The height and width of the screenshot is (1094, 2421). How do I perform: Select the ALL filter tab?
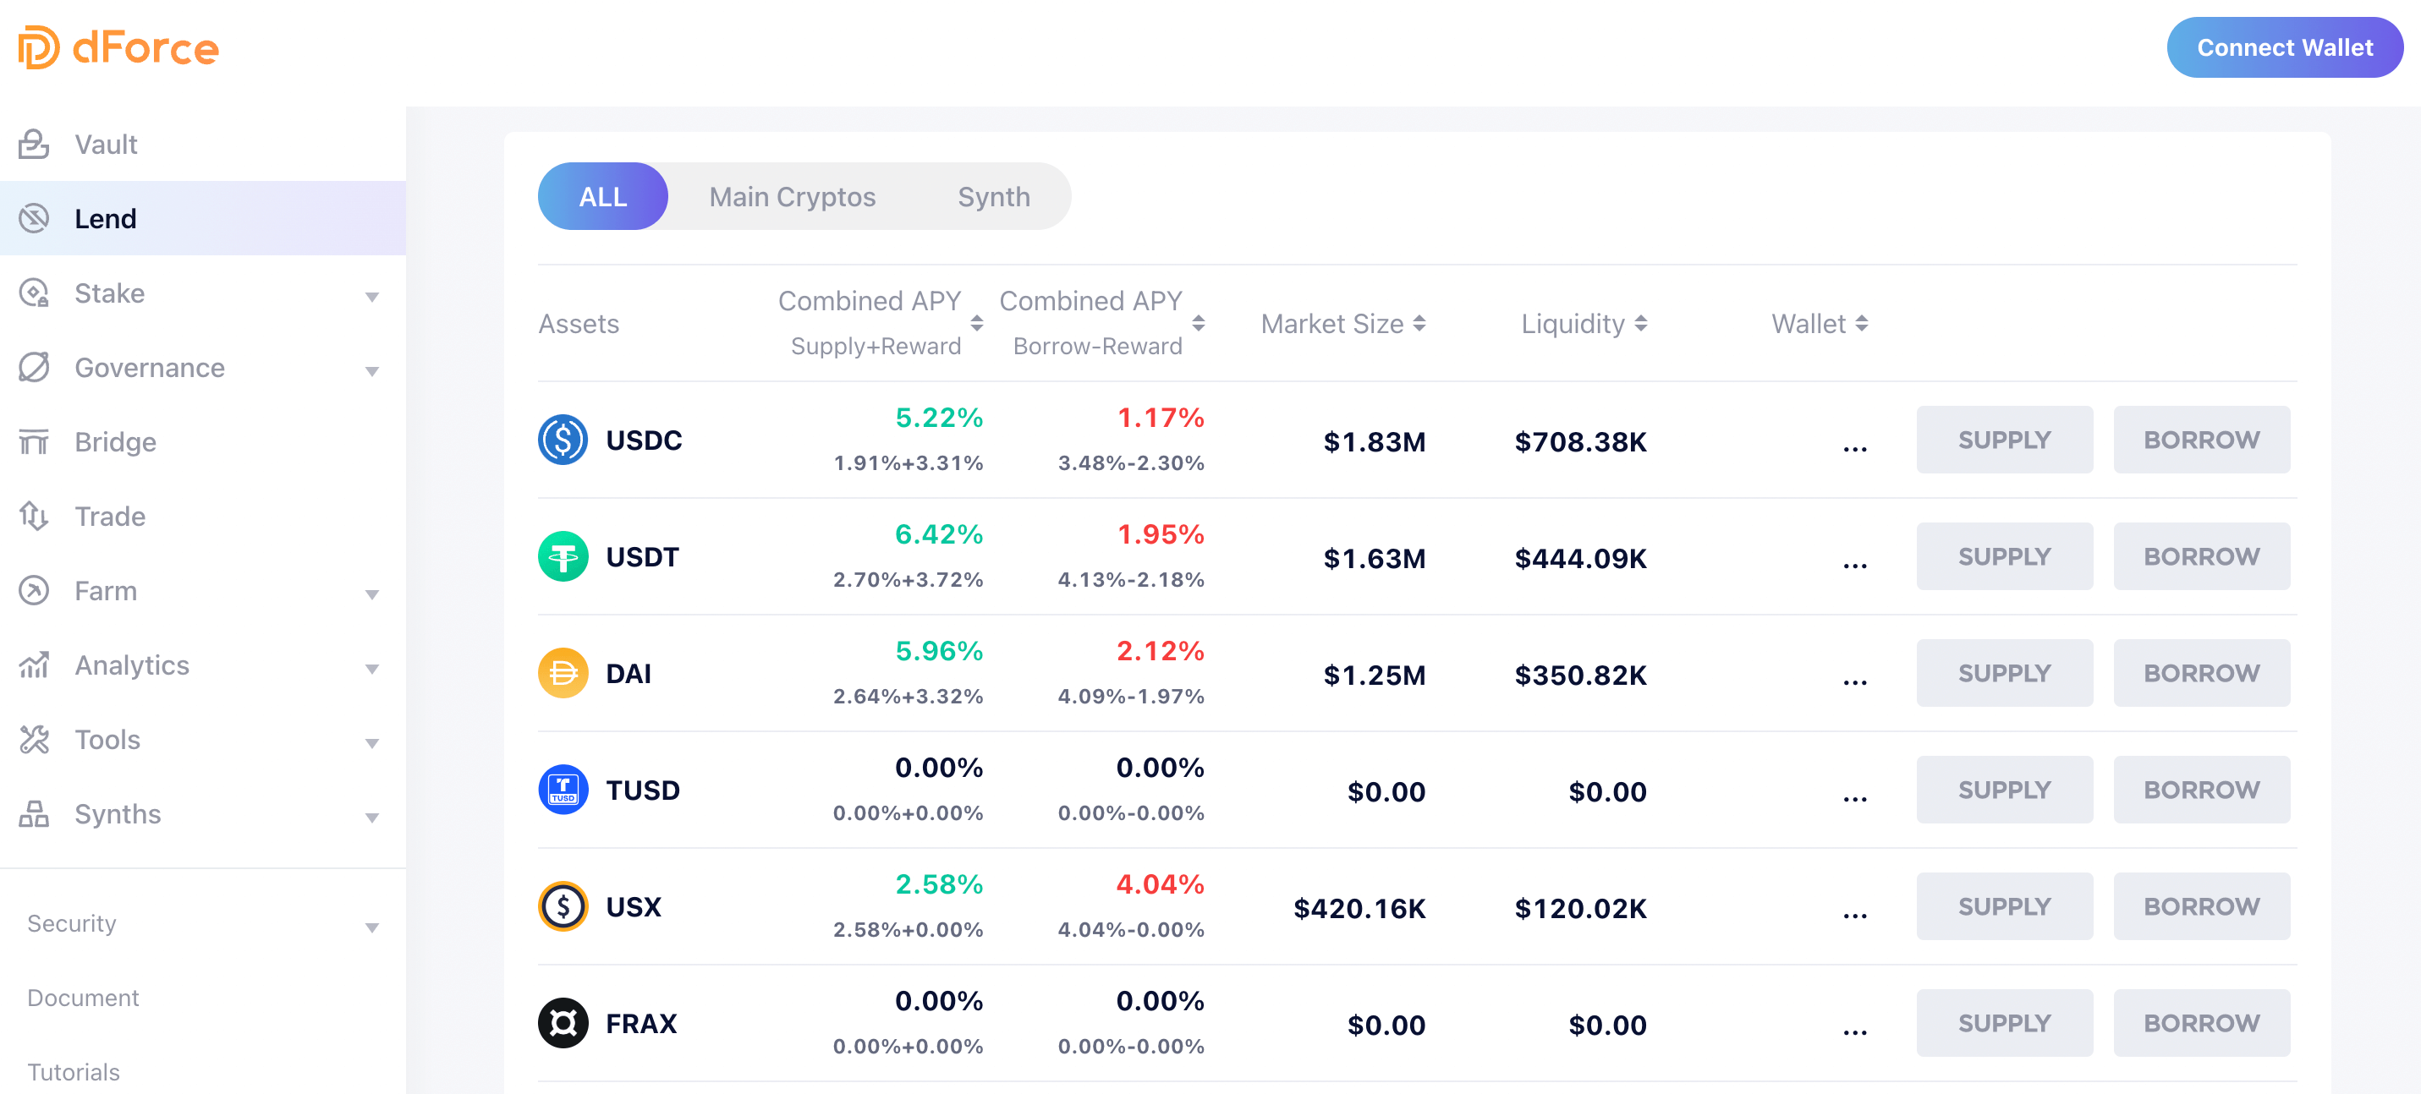click(x=602, y=196)
